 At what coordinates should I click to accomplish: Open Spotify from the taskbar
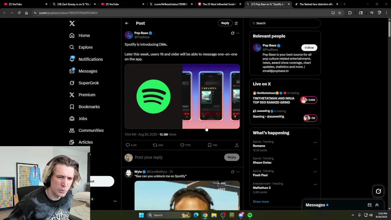250,215
